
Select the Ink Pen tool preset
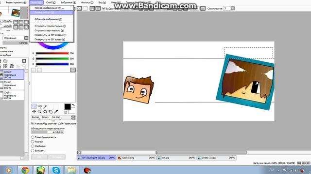(x=56, y=117)
